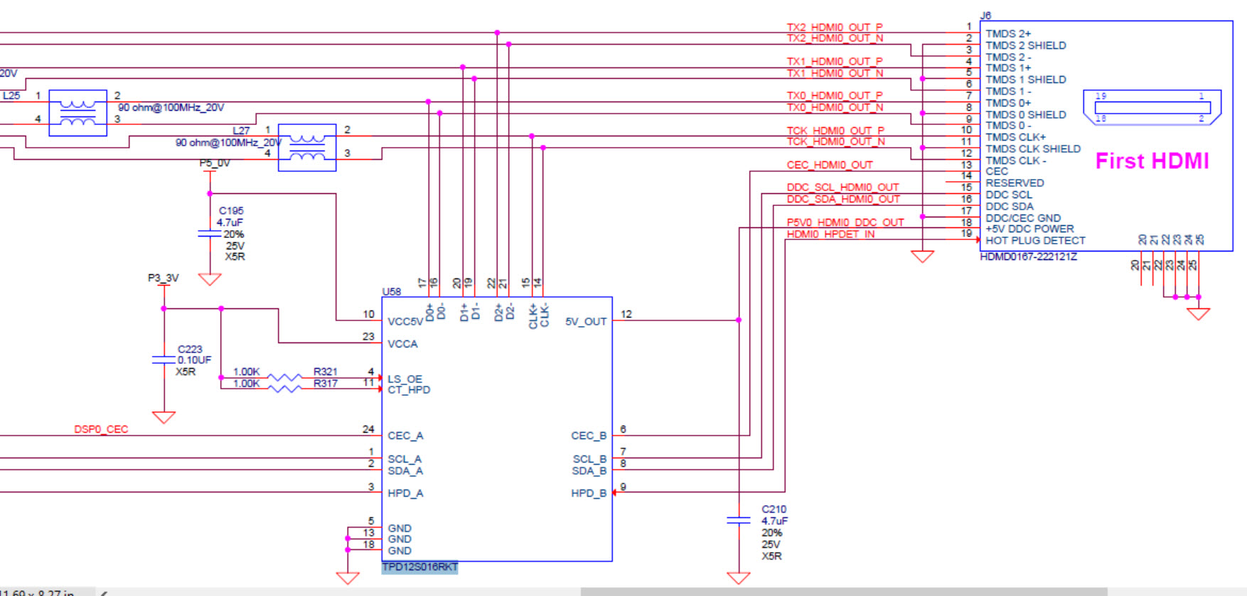Select the HDMD0167-222121Z connector part number
Viewport: 1247px width, 596px height.
point(1028,256)
